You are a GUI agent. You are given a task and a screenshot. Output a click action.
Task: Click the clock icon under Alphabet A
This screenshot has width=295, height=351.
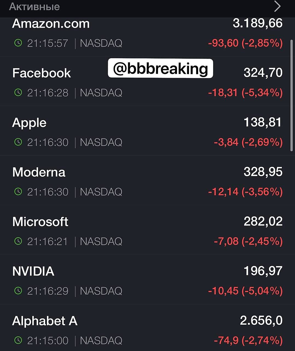[18, 340]
